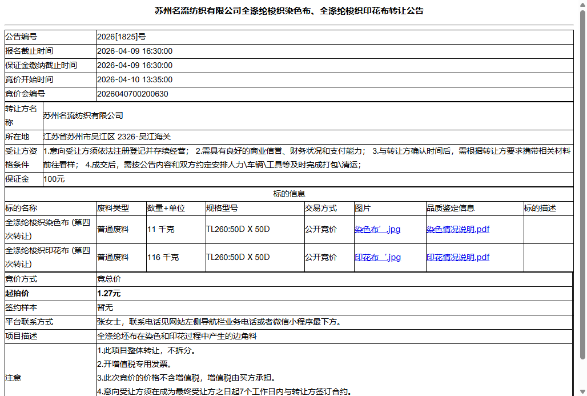Click the 品质鉴定信息 column header
The height and width of the screenshot is (396, 587).
(x=451, y=208)
